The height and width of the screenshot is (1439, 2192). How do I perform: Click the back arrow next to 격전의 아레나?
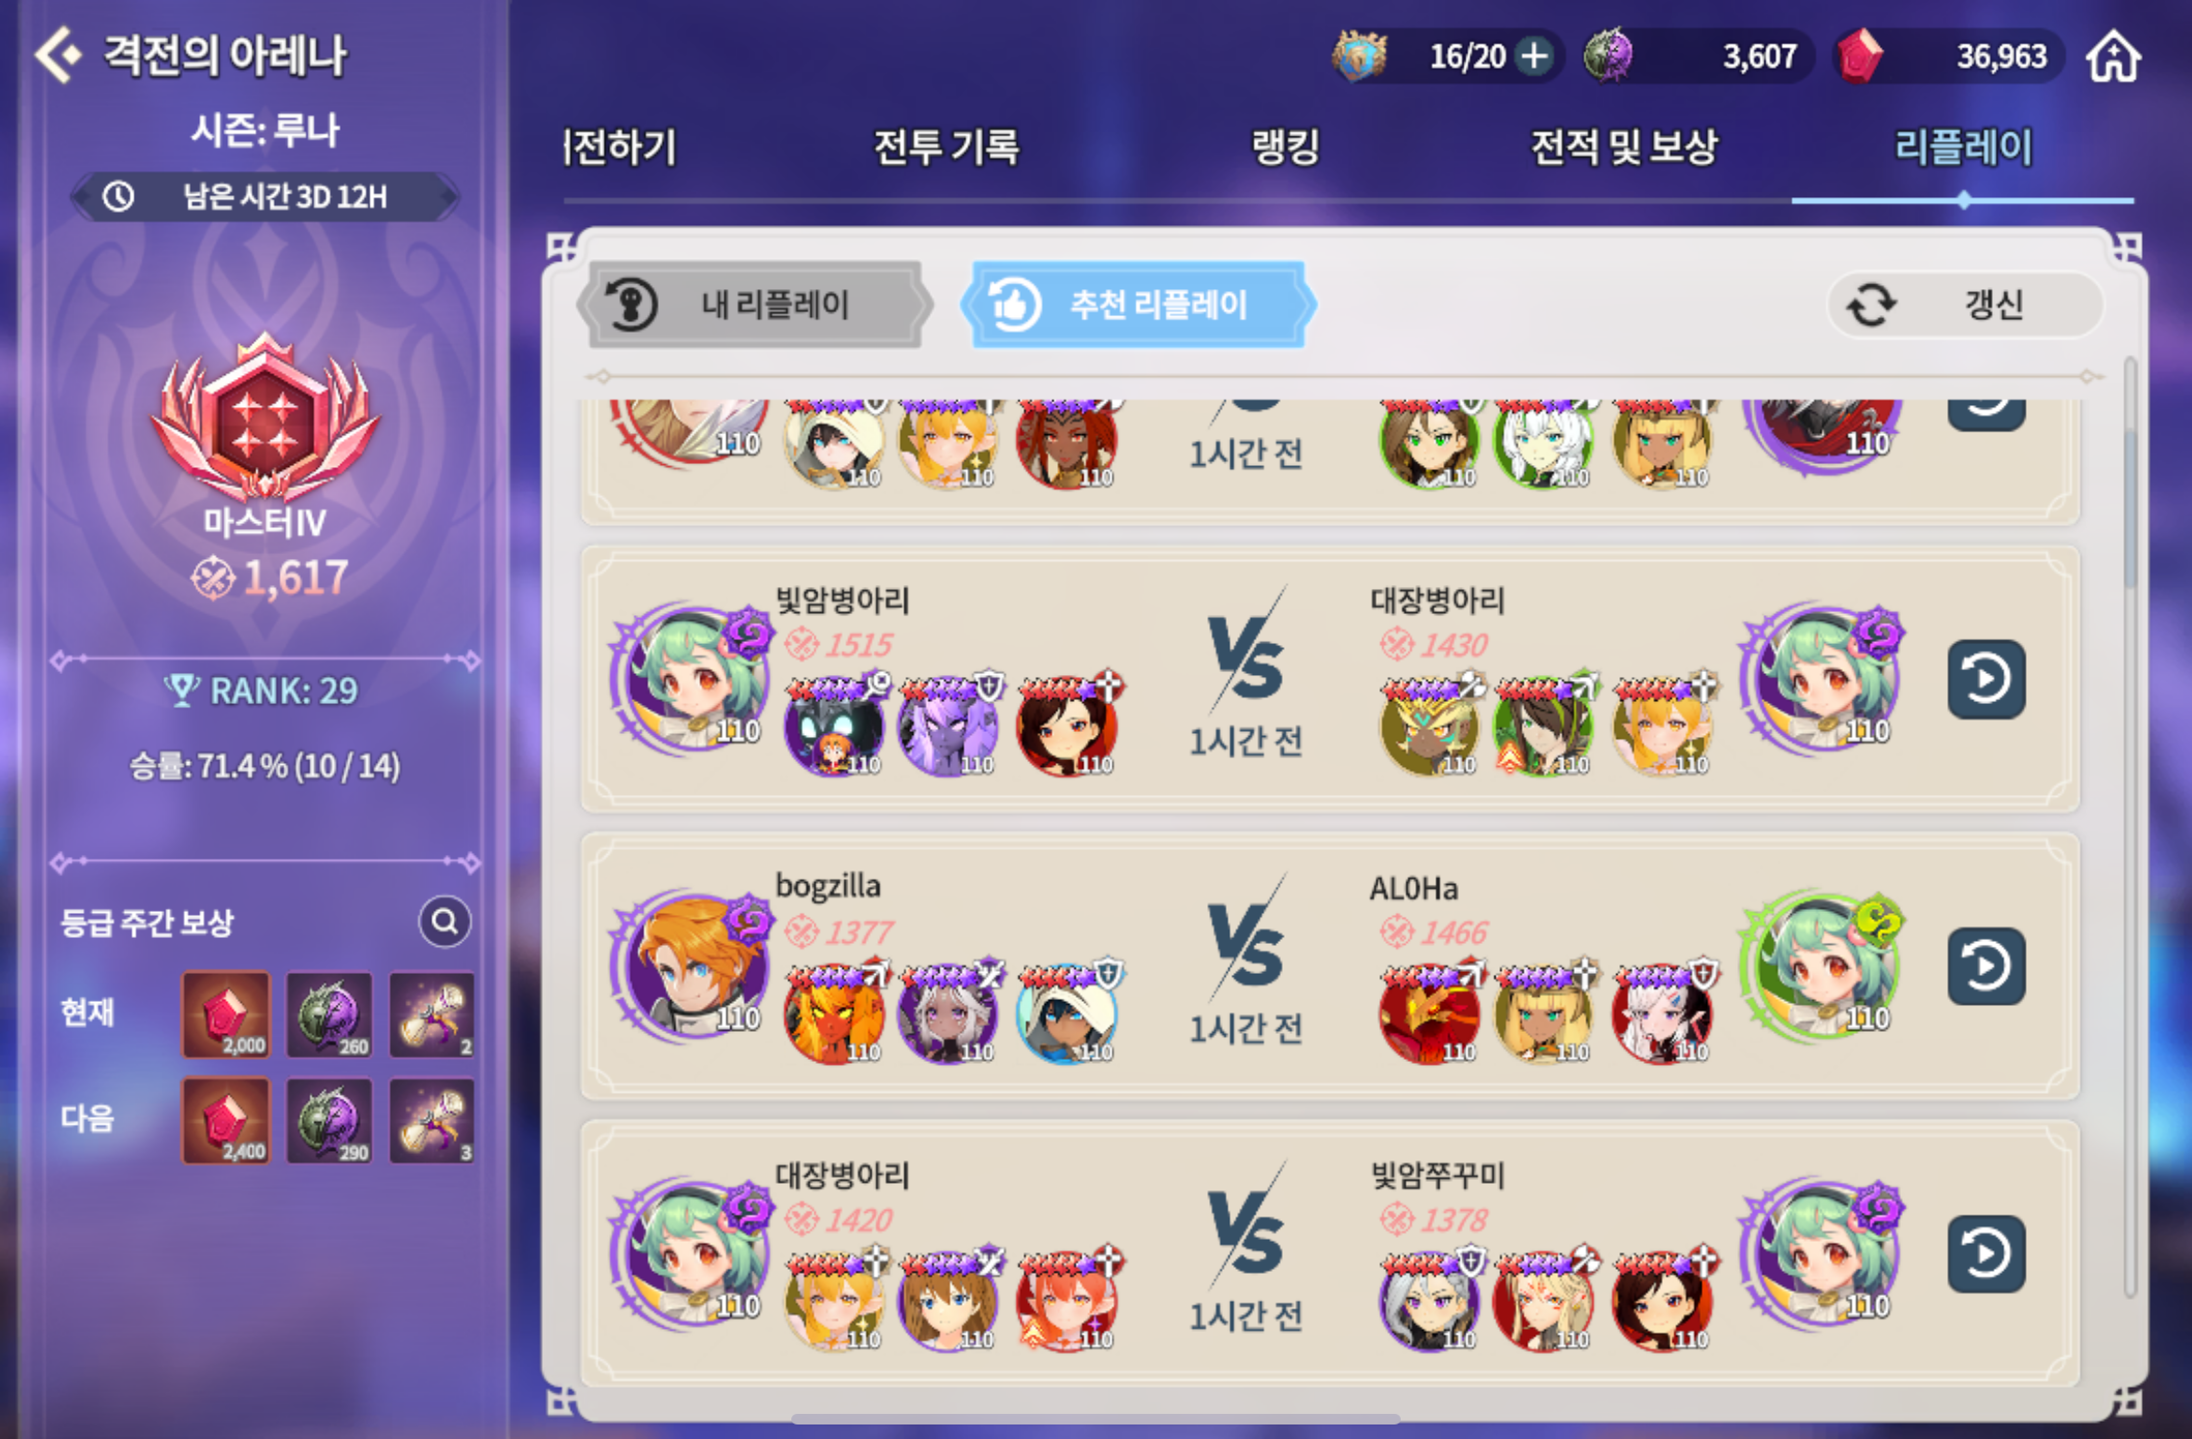pos(58,55)
